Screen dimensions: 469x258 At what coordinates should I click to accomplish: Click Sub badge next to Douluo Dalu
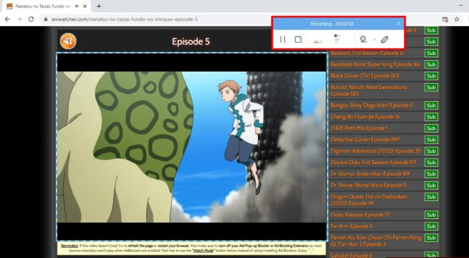click(431, 162)
